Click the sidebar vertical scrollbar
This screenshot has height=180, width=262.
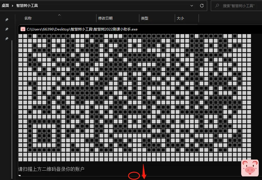click(x=12, y=109)
